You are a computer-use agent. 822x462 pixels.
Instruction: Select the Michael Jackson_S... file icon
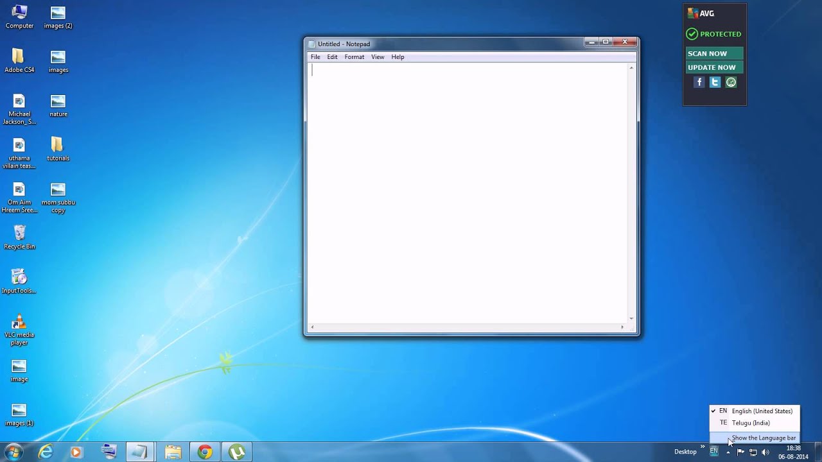coord(19,109)
